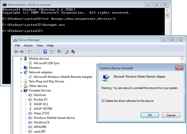The image size is (187, 134).
Task: Open the Action menu
Action: coord(28,46)
